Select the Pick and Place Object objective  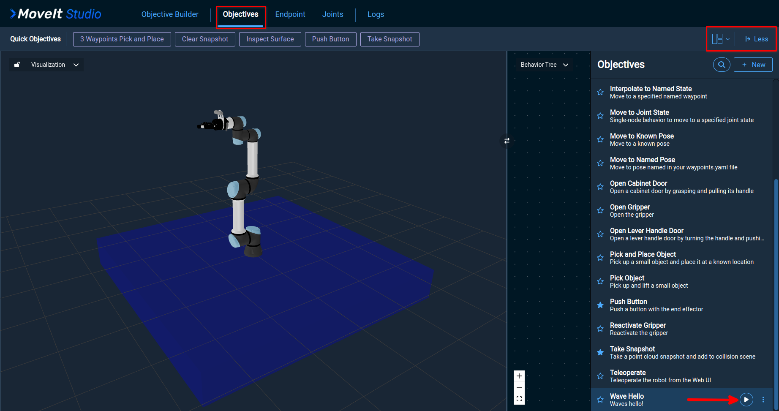click(x=681, y=258)
